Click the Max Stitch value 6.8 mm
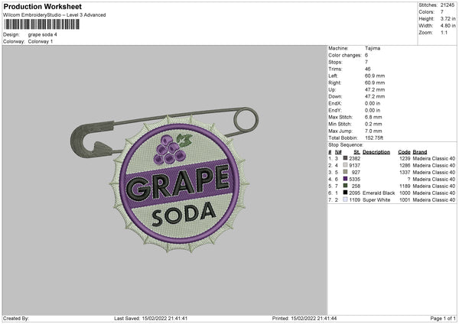This screenshot has height=324, width=459. 373,117
